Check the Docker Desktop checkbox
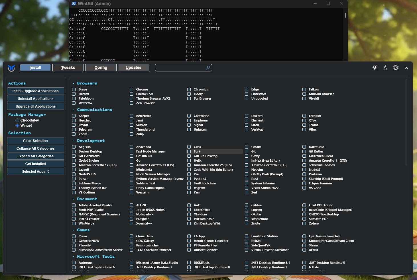The image size is (417, 280). click(x=74, y=151)
